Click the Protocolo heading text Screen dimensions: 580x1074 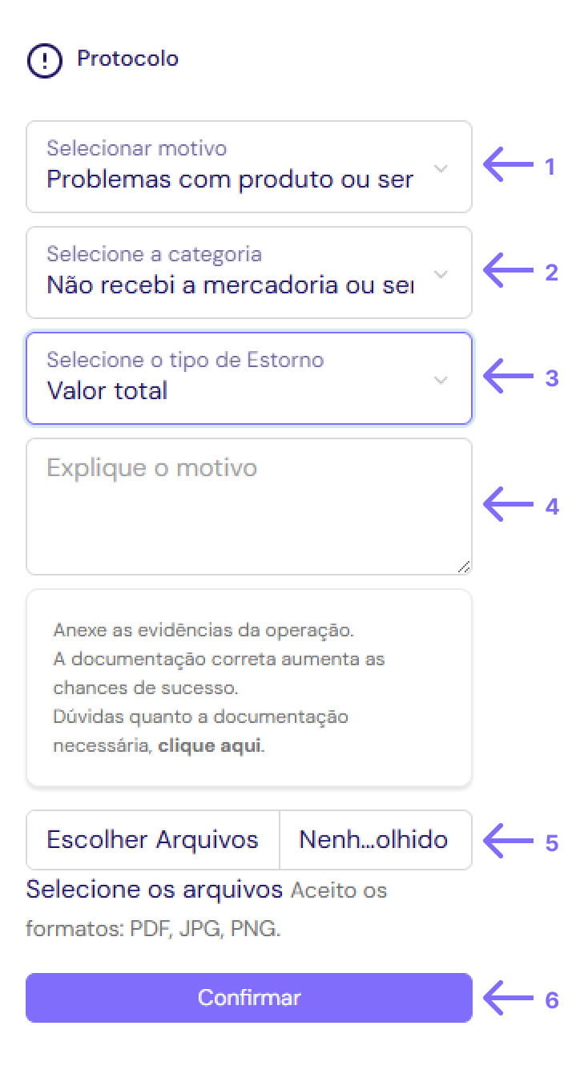pyautogui.click(x=127, y=59)
